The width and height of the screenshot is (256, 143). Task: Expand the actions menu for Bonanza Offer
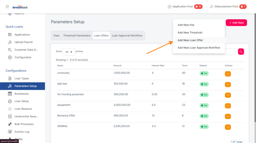click(228, 116)
